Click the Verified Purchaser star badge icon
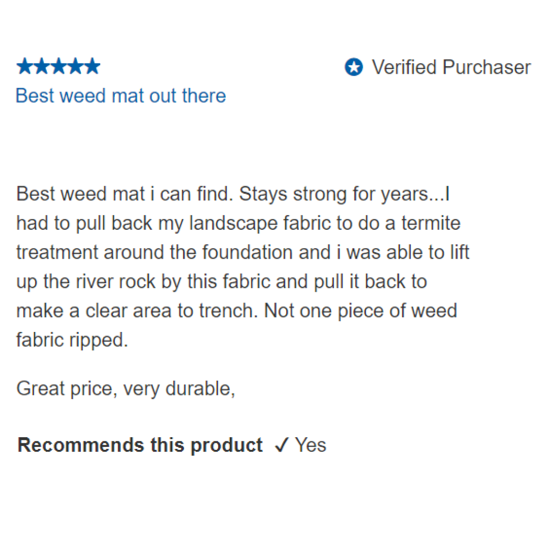The image size is (549, 549). [354, 67]
